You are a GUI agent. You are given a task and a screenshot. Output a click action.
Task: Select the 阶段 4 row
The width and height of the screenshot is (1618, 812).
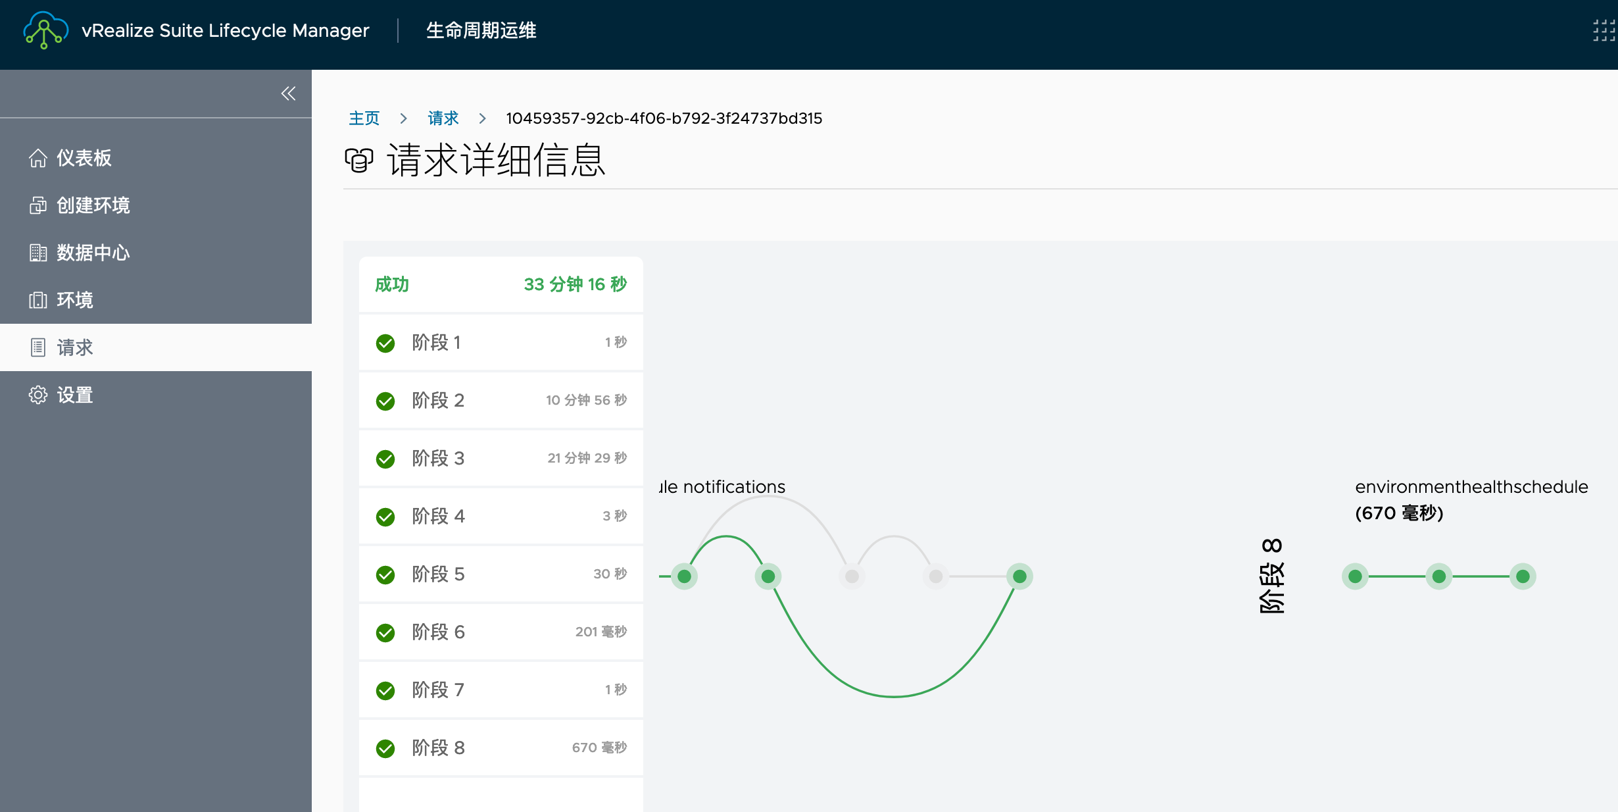pos(501,516)
